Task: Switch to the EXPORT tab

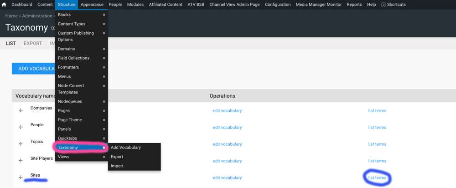Action: coord(33,44)
